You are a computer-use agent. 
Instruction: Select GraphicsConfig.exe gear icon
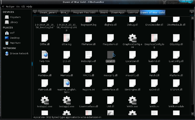(132, 38)
